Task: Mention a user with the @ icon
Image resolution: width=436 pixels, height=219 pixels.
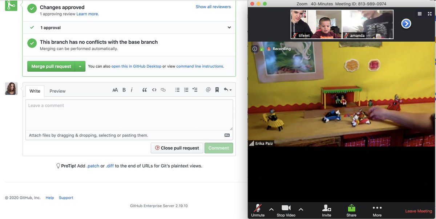Action: pyautogui.click(x=208, y=89)
